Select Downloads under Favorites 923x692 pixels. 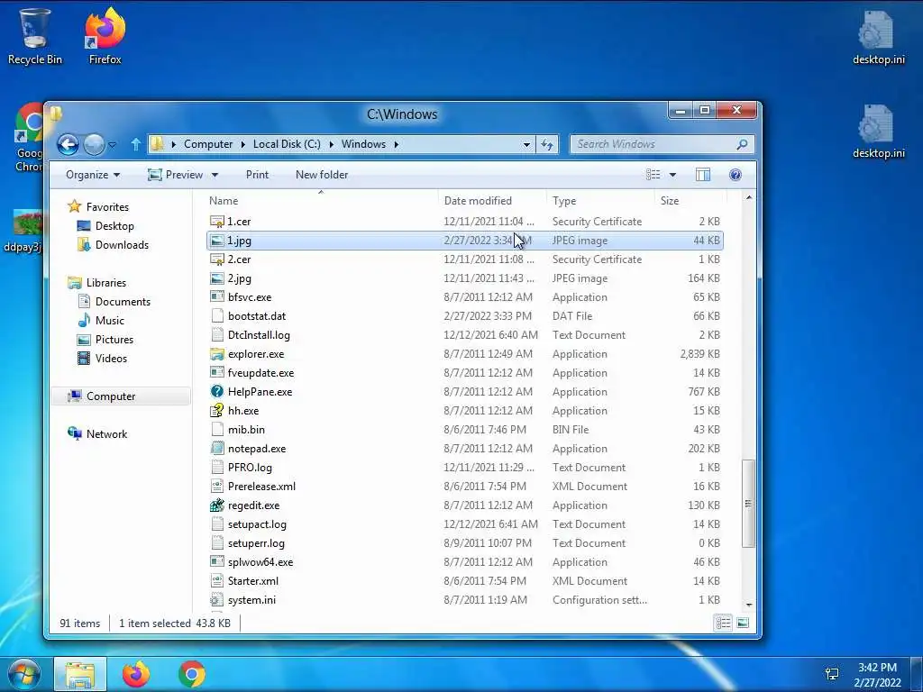pos(122,245)
